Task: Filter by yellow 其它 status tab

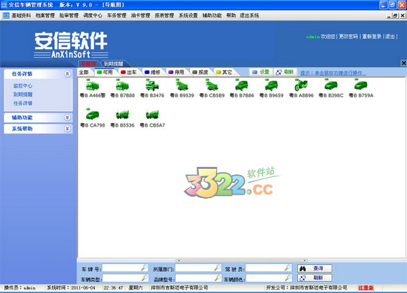Action: (224, 72)
